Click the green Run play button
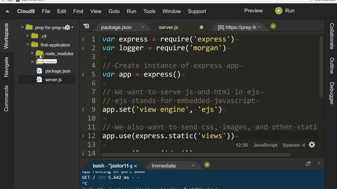 click(279, 10)
